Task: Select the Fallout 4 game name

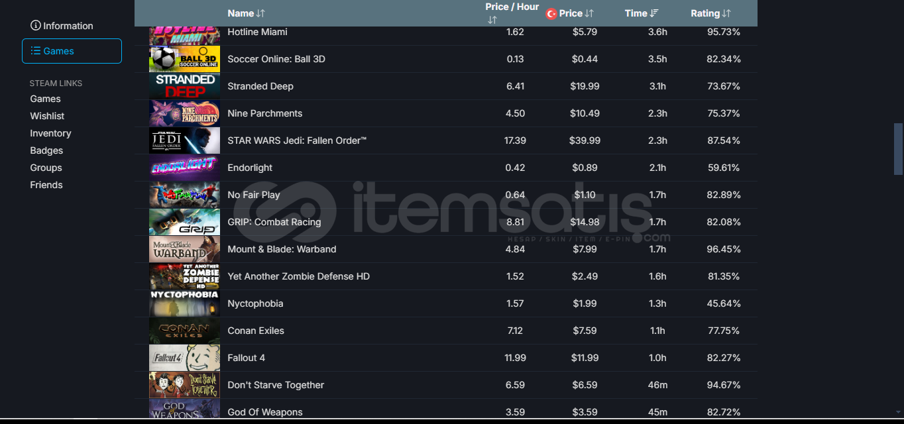Action: [x=247, y=358]
